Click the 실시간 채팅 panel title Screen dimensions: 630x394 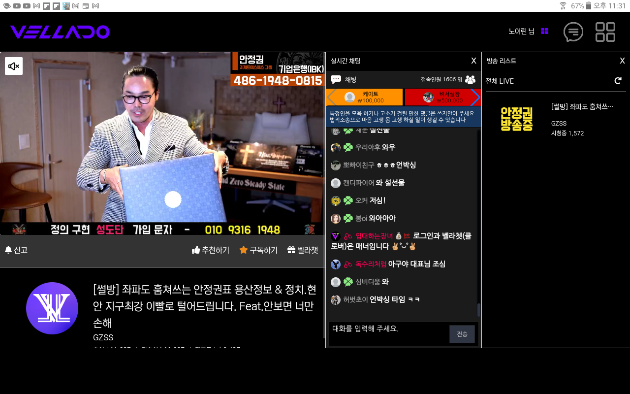point(346,61)
